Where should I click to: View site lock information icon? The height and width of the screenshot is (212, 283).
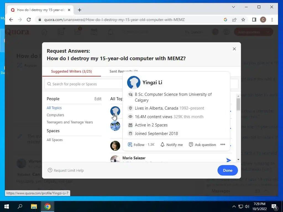tap(40, 20)
